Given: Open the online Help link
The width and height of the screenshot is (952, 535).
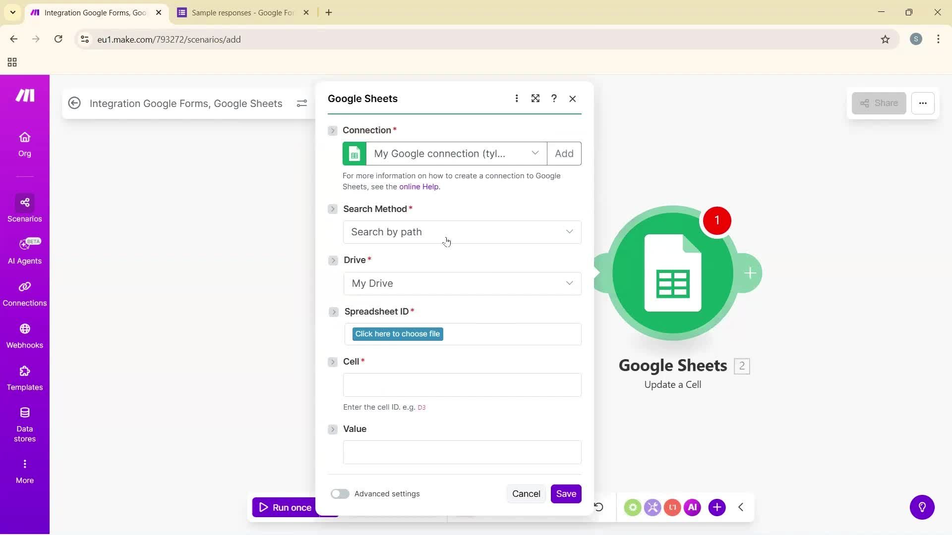Looking at the screenshot, I should (x=418, y=187).
